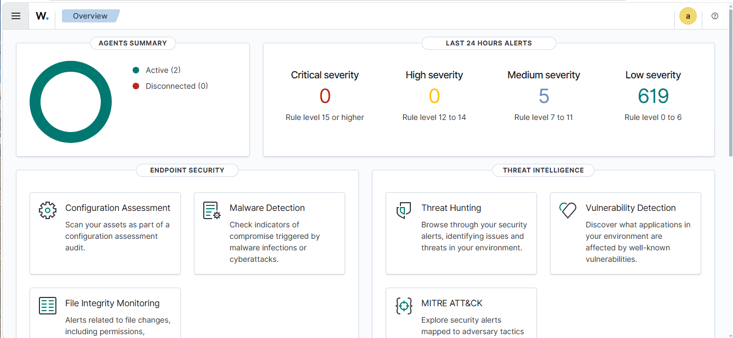733x338 pixels.
Task: Open the Malware Detection module title
Action: (x=267, y=208)
